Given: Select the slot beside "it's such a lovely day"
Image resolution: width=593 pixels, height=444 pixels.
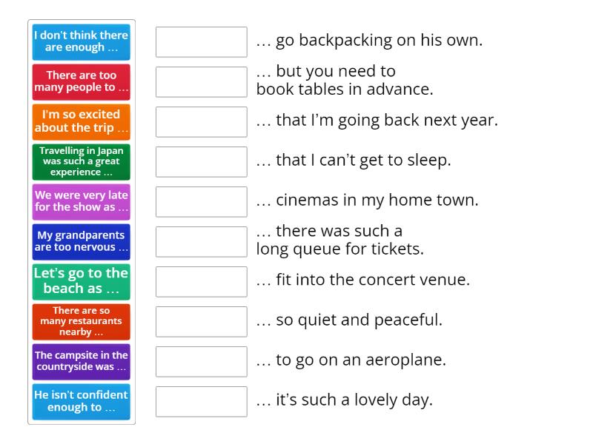Looking at the screenshot, I should [x=201, y=401].
